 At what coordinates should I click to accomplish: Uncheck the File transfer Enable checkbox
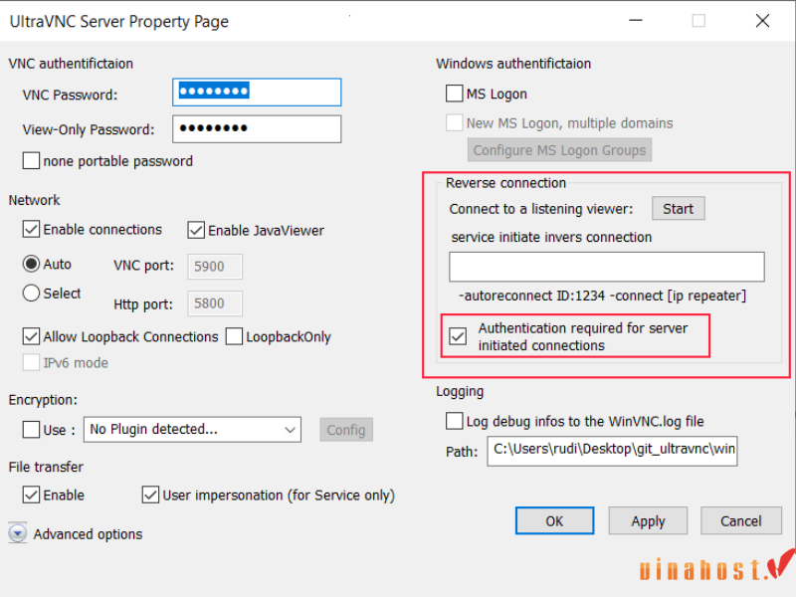(31, 495)
